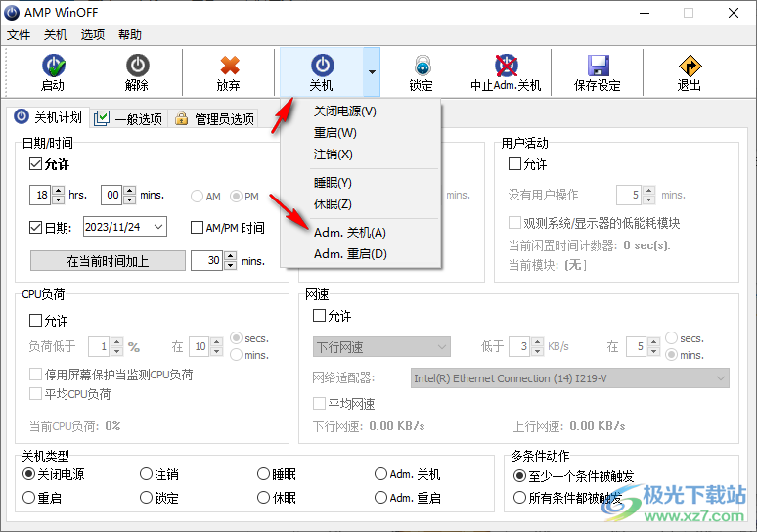Select the 关闭电源 shutdown type radio
Viewport: 757px width, 532px height.
(29, 474)
